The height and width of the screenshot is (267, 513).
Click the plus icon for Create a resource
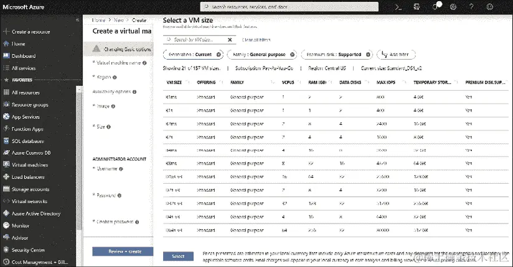click(x=6, y=31)
